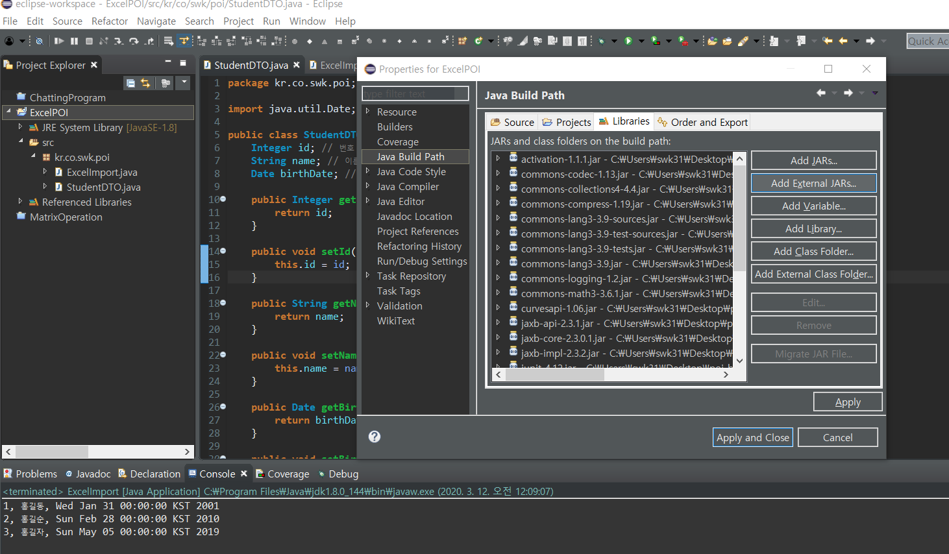Click Last Edit Location arrow icon
949x554 pixels.
[828, 41]
